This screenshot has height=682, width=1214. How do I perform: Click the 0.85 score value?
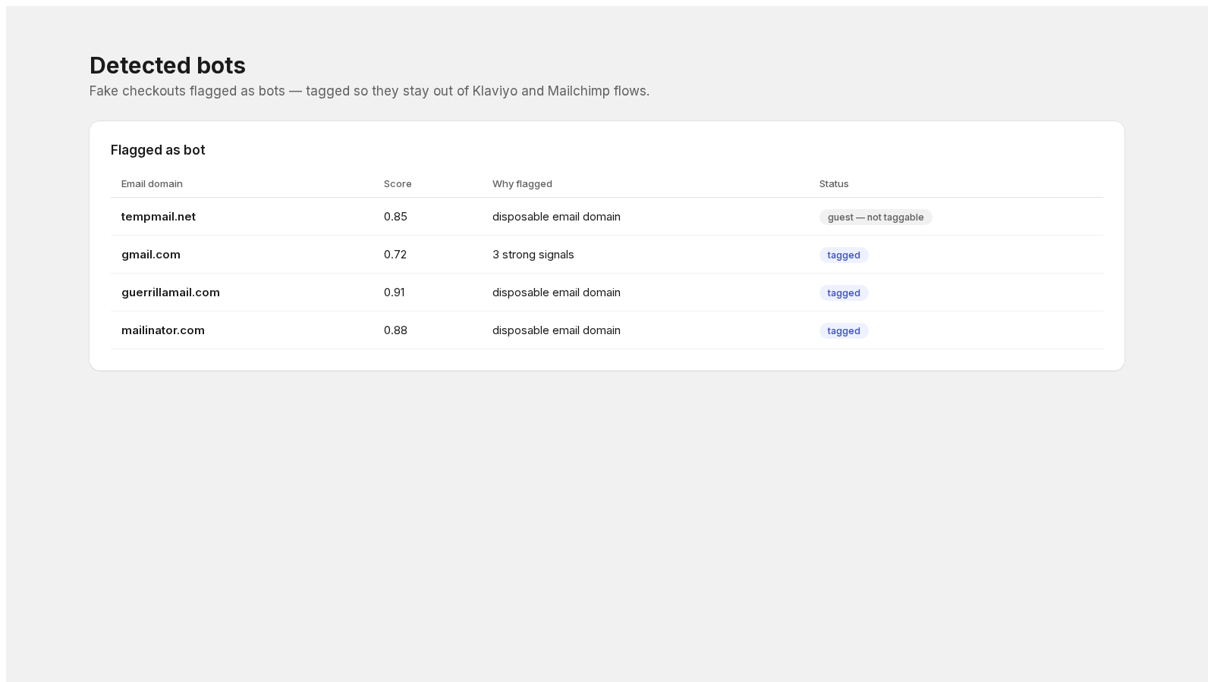tap(395, 217)
